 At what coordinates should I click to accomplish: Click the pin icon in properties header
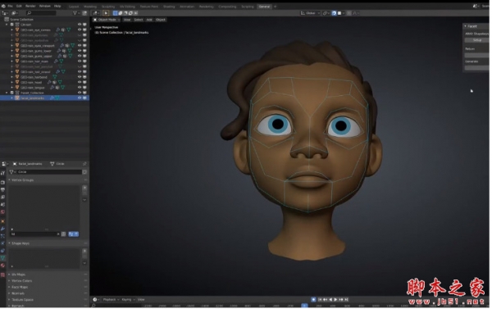[84, 164]
